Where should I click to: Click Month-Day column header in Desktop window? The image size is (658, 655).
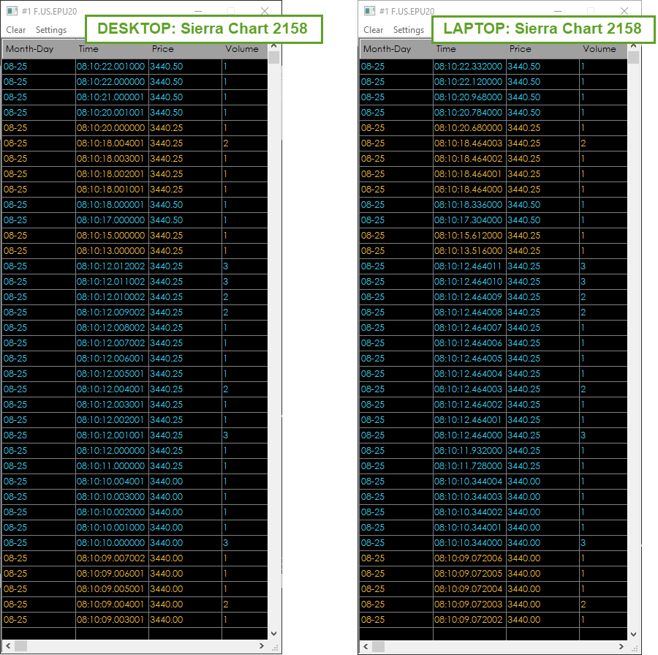[39, 49]
